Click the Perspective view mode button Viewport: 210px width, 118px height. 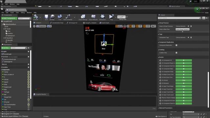(41, 26)
